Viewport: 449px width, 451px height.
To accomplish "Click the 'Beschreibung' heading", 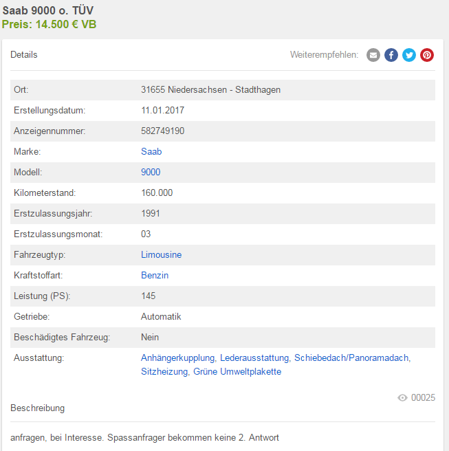I will (x=37, y=408).
